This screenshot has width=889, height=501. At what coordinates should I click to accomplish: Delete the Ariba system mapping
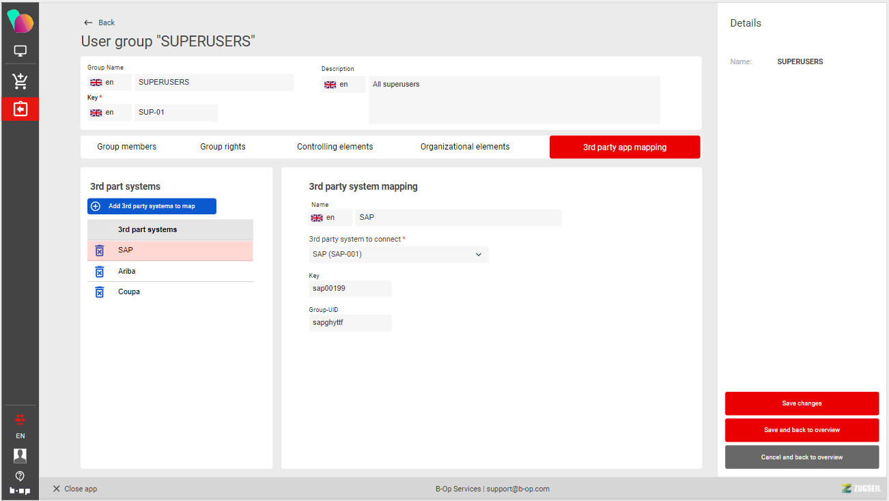(99, 272)
